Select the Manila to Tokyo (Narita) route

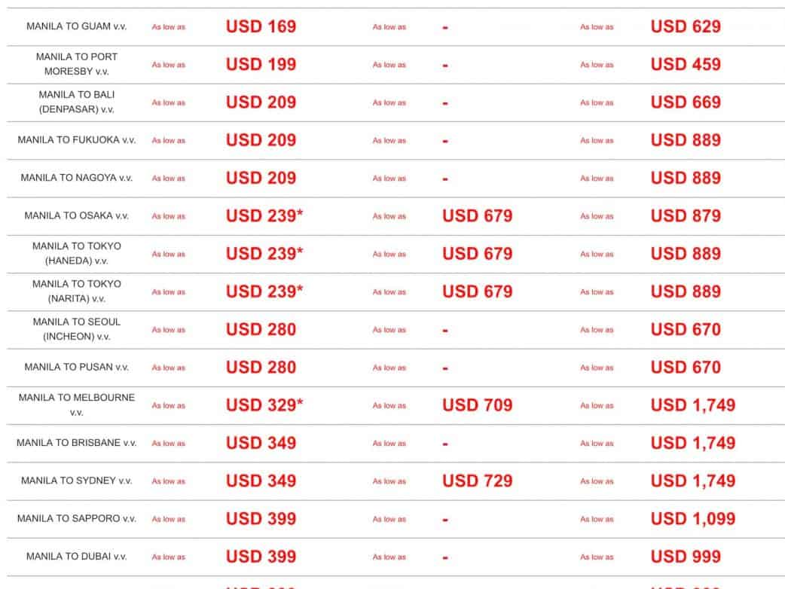coord(76,291)
